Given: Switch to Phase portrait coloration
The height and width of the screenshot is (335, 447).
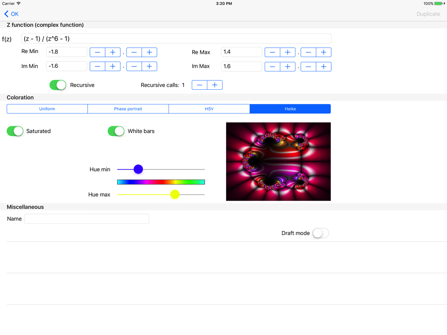Looking at the screenshot, I should (x=128, y=109).
